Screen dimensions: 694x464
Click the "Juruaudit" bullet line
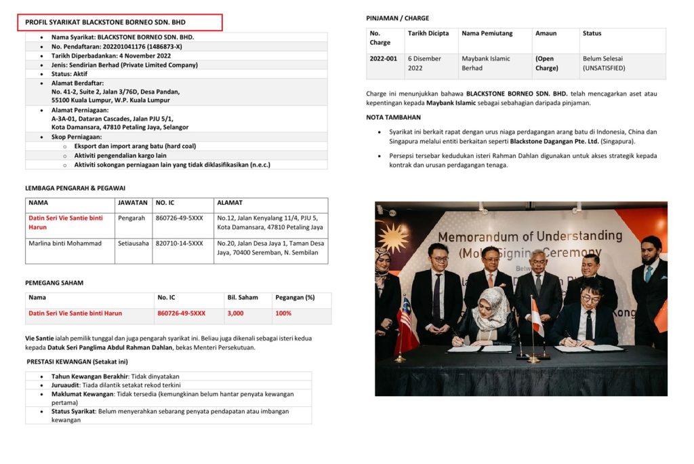(x=116, y=385)
